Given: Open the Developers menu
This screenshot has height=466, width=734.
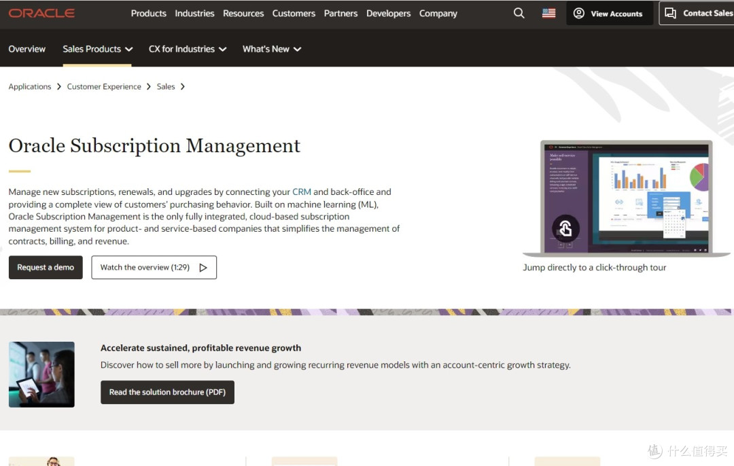Looking at the screenshot, I should (388, 14).
